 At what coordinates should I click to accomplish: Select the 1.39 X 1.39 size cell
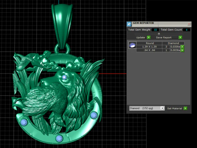pos(149,47)
